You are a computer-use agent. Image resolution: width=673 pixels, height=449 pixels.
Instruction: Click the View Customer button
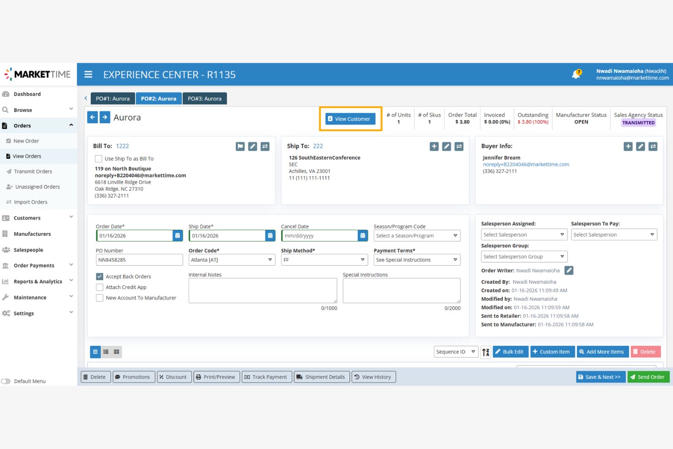350,119
